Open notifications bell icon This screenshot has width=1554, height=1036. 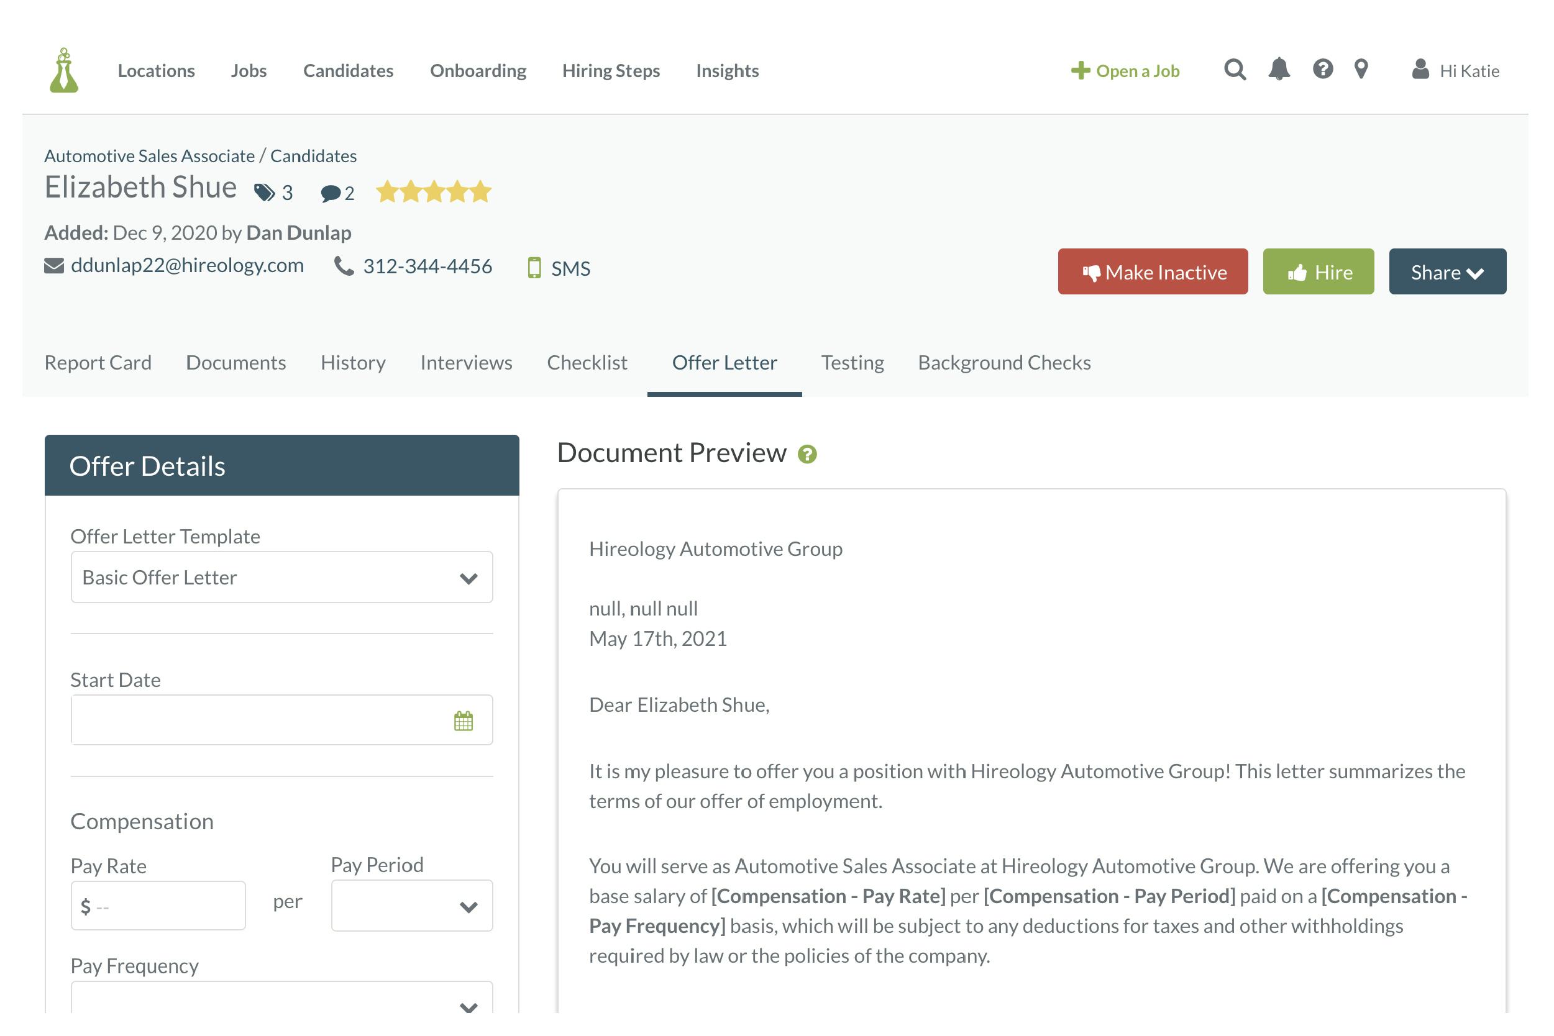tap(1278, 70)
